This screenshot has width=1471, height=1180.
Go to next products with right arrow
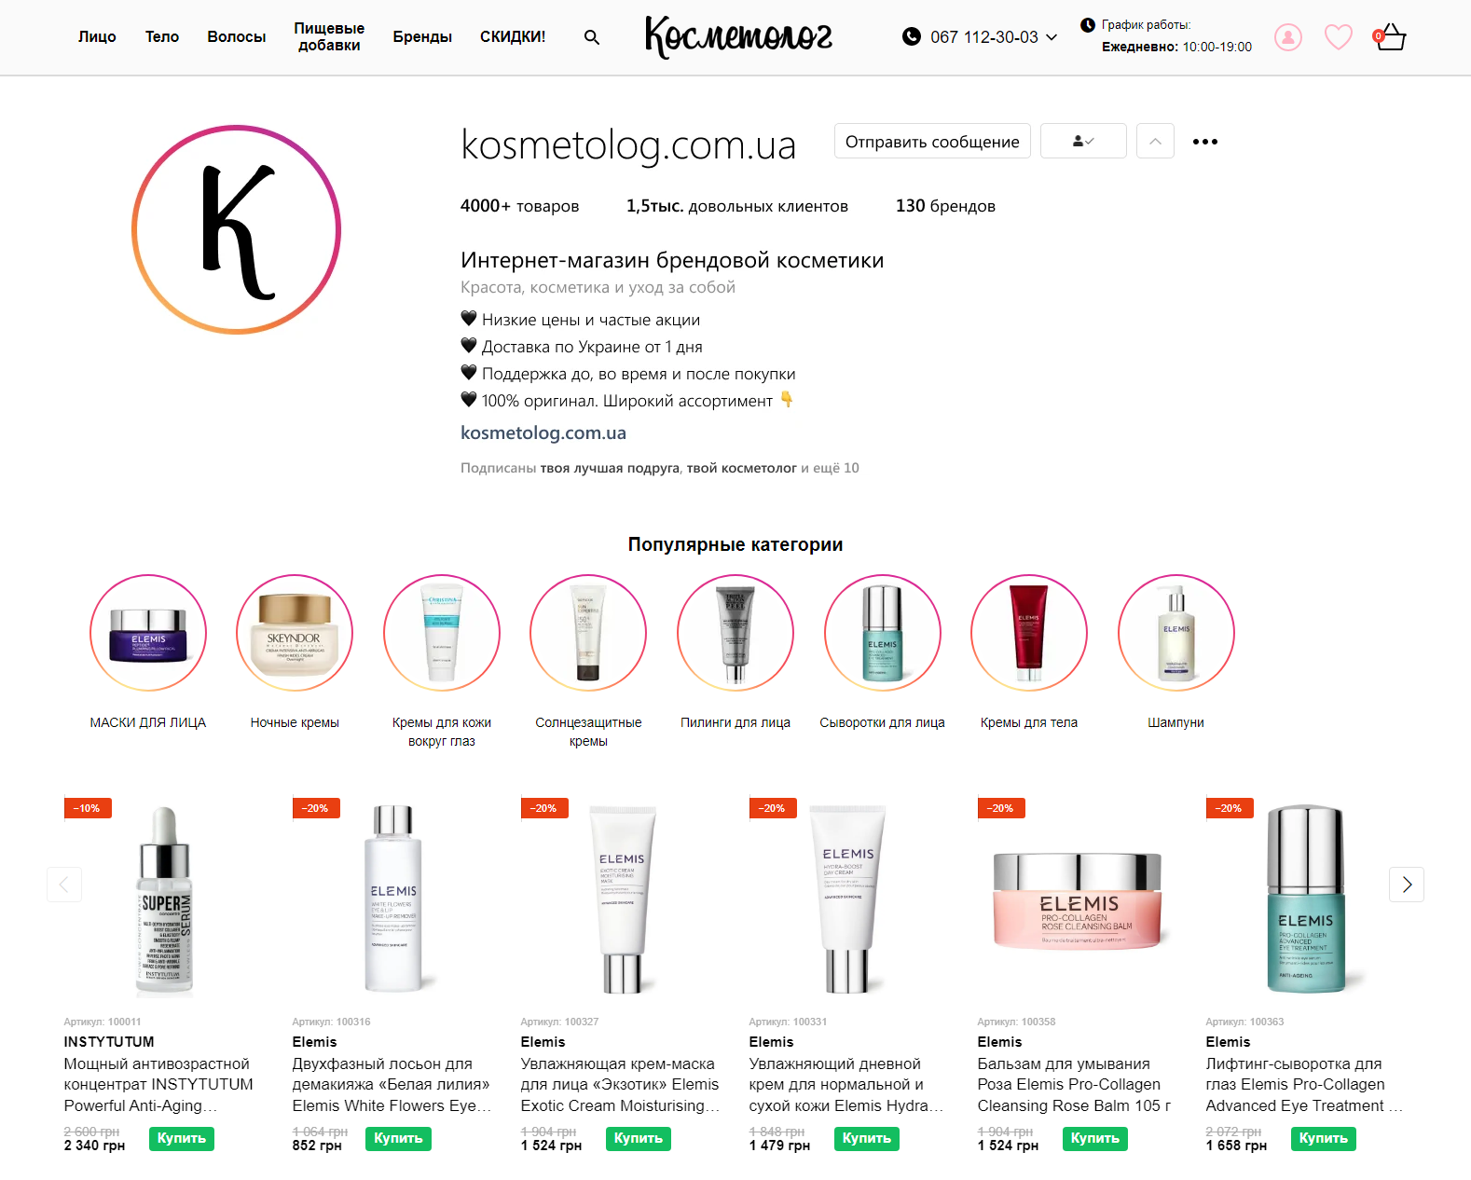tap(1407, 885)
